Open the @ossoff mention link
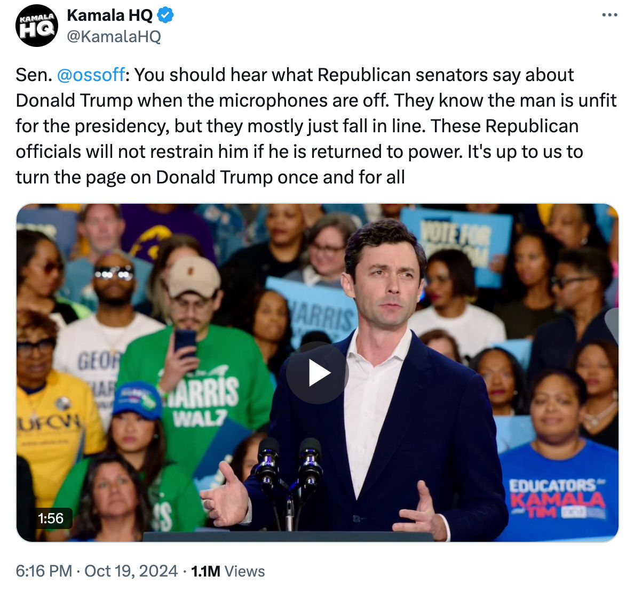Viewport: 634px width, 592px height. click(x=91, y=75)
